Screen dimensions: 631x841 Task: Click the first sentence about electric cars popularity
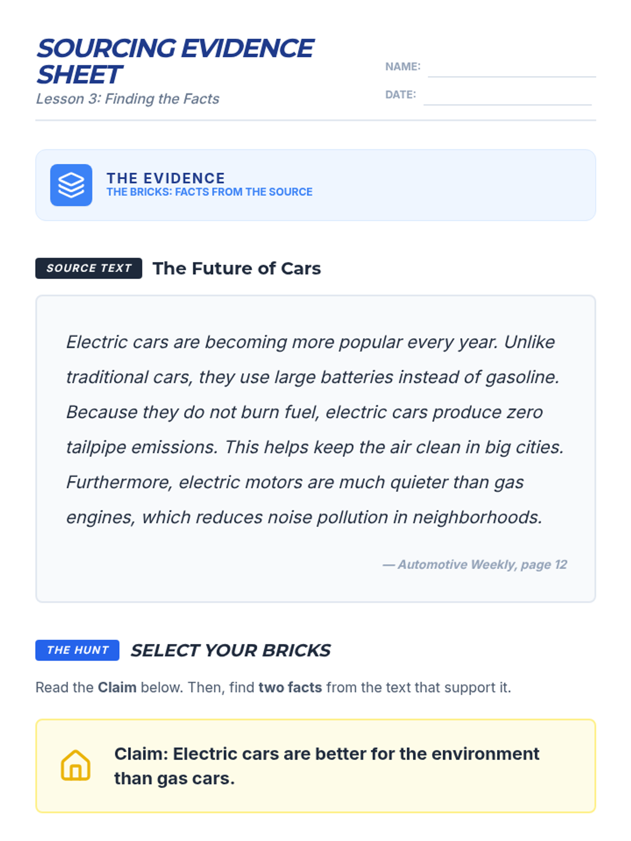(x=281, y=342)
